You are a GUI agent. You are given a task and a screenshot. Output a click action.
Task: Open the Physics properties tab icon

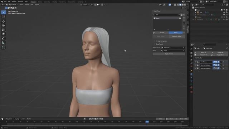point(191,81)
